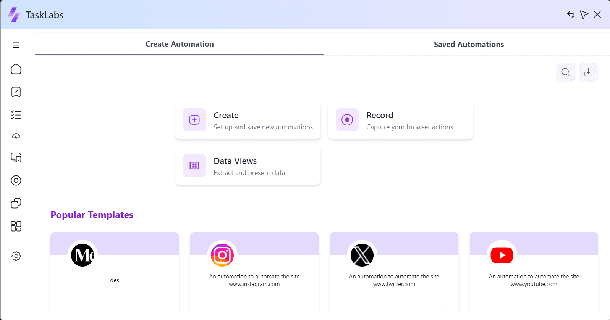Open the Create automation card

pyautogui.click(x=248, y=120)
